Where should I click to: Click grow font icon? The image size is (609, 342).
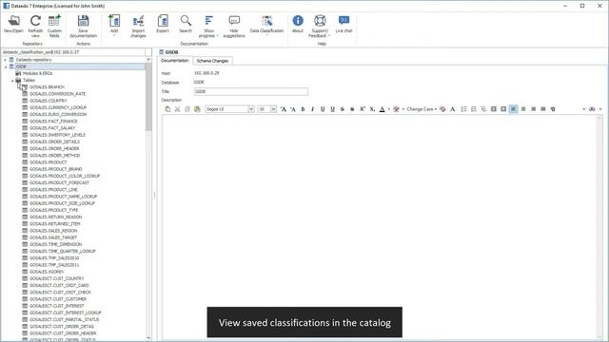284,109
